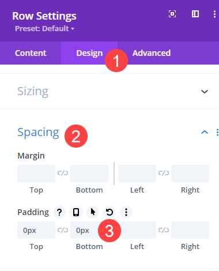Screen dimensions: 219x271
Task: Toggle link between Margin Left and Right
Action: tap(164, 173)
